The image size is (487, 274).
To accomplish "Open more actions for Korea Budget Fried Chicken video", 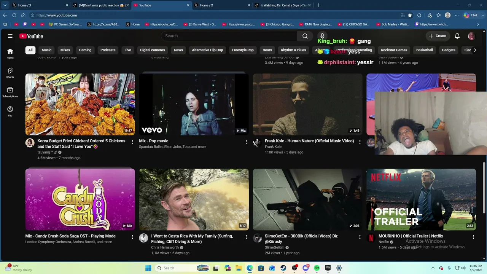I will coord(132,142).
